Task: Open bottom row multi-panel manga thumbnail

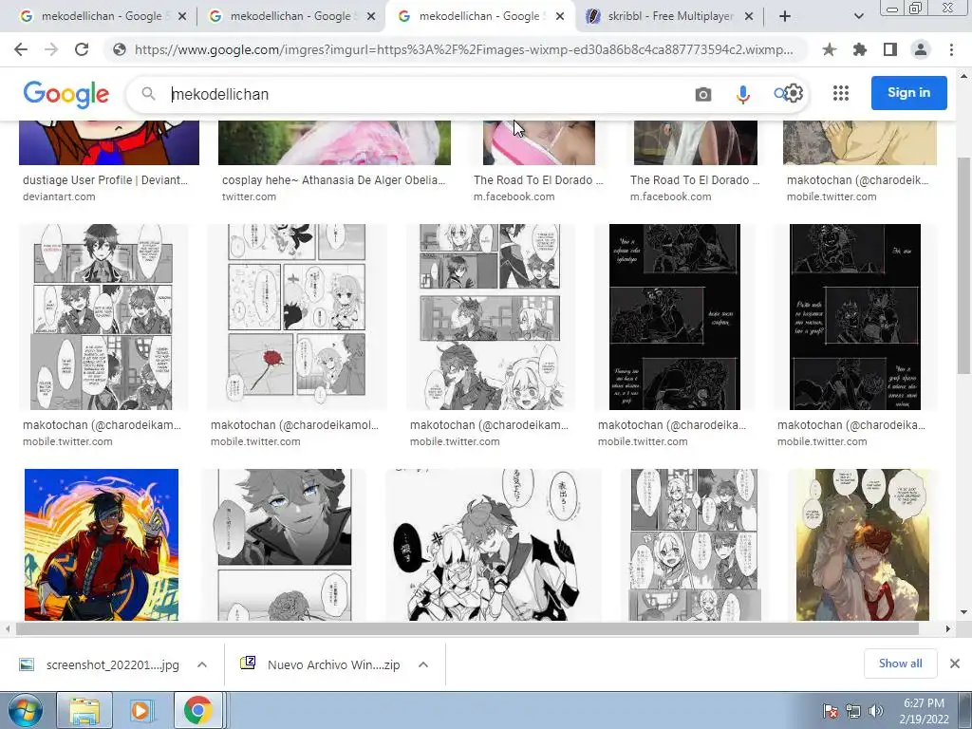Action: (694, 545)
